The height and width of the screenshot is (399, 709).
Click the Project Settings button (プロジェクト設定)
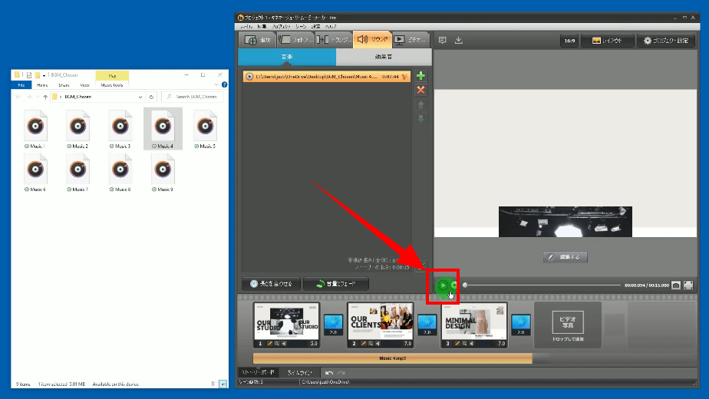coord(666,41)
